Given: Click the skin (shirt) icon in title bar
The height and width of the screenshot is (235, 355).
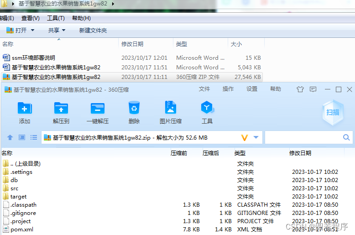Looking at the screenshot, I should 300,89.
